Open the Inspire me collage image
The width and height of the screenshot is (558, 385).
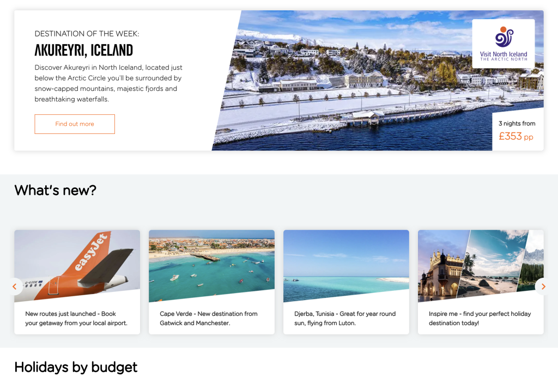pos(481,266)
